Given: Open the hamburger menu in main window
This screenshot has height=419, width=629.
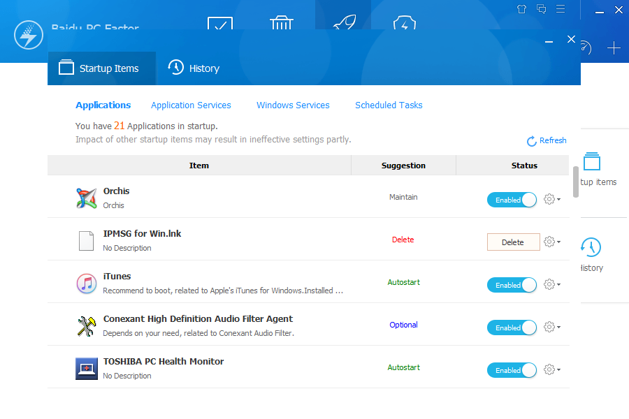Looking at the screenshot, I should click(561, 9).
